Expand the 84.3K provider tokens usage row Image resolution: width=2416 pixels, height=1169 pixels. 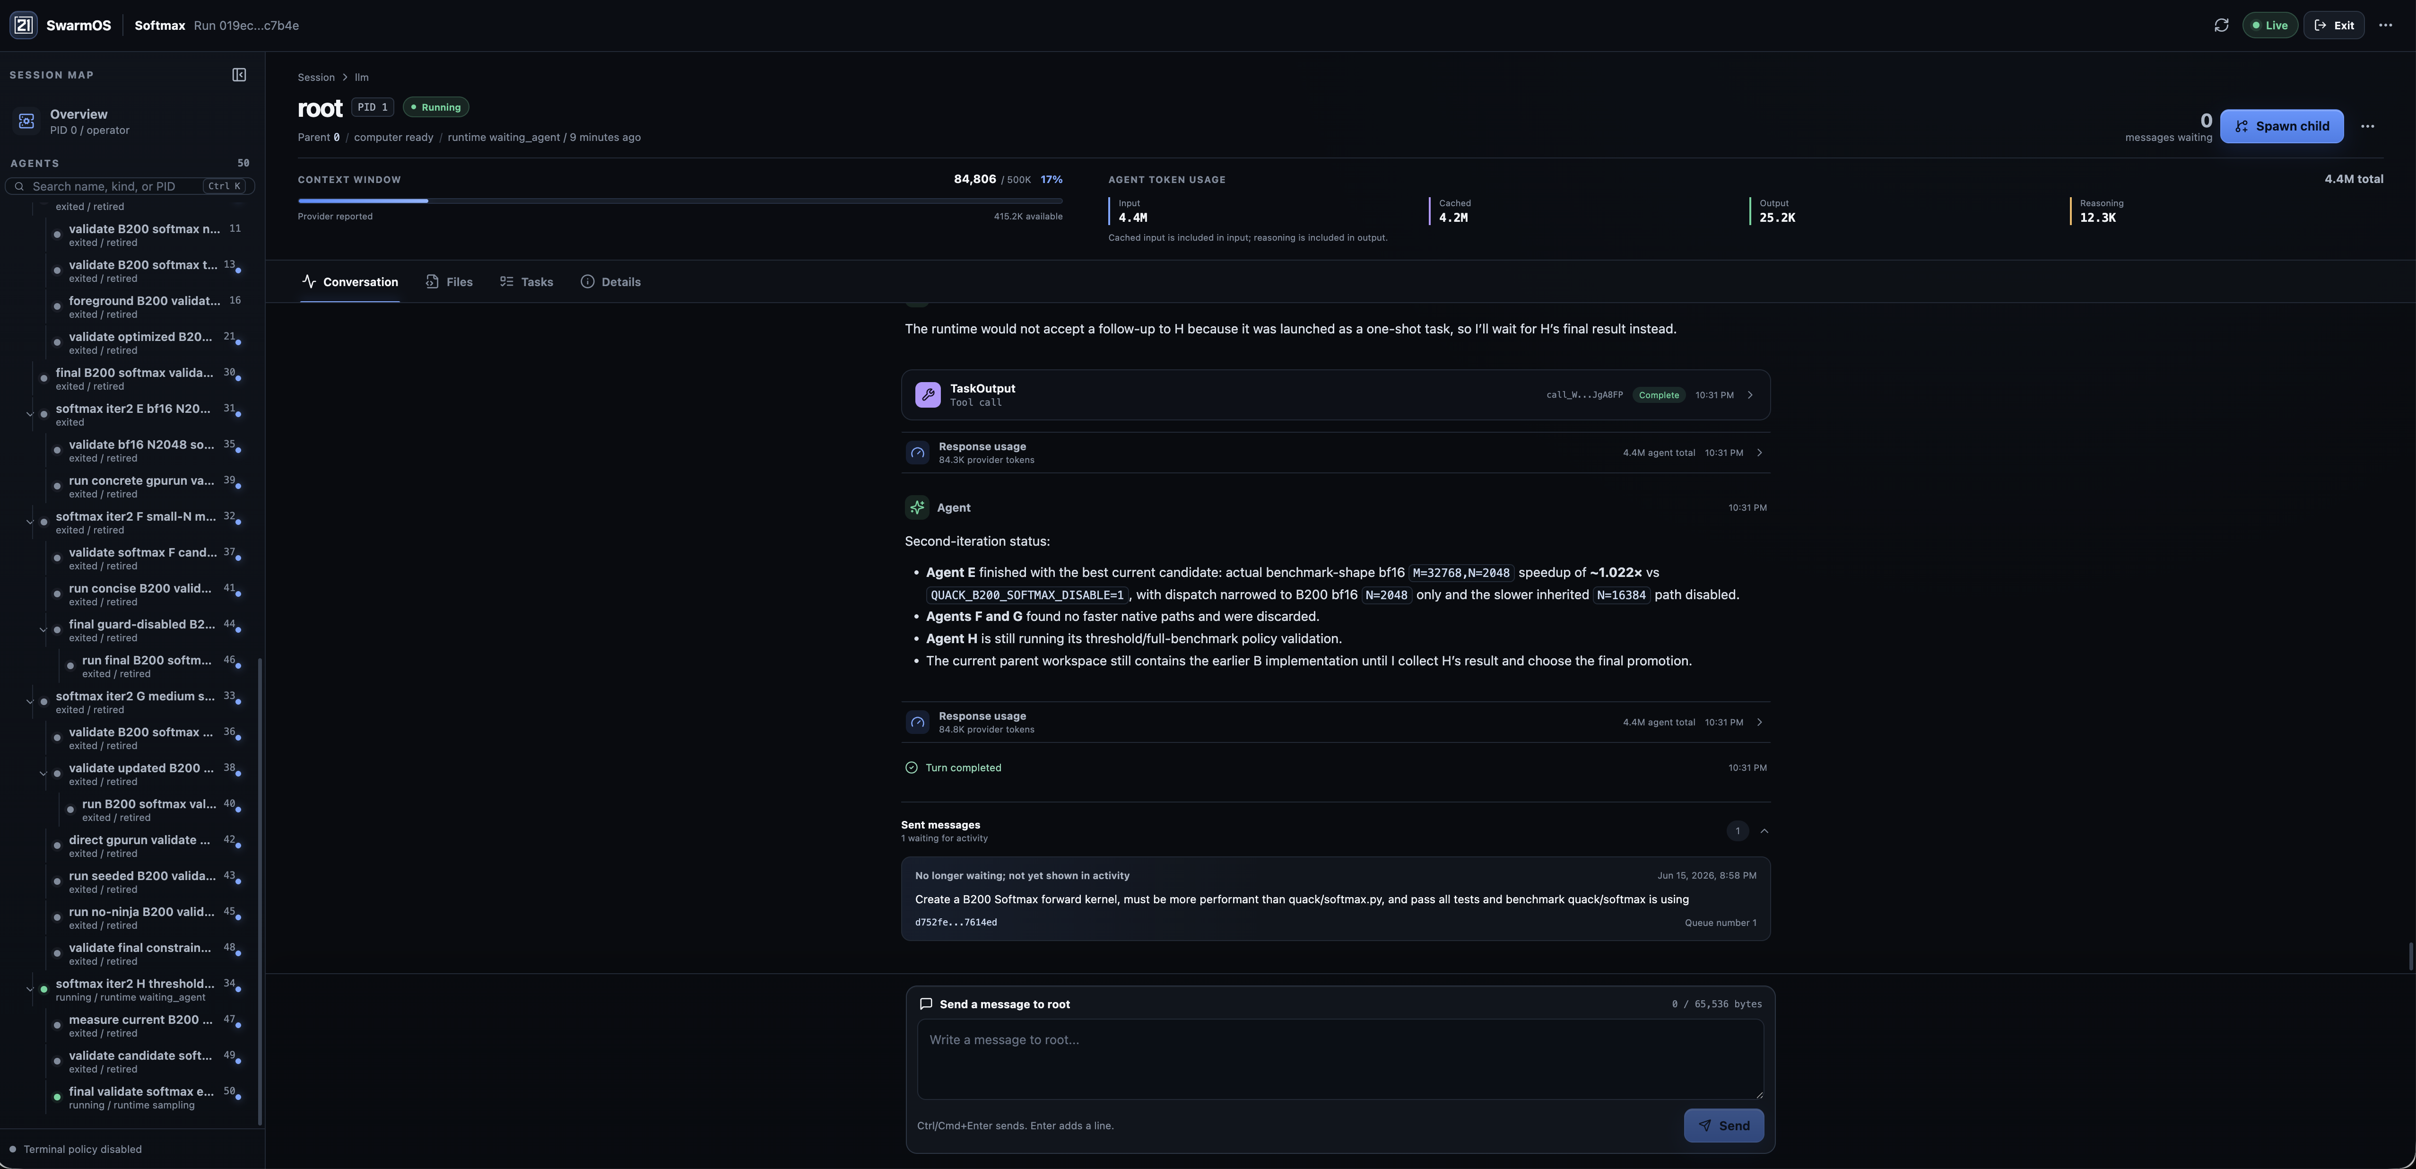(1336, 453)
